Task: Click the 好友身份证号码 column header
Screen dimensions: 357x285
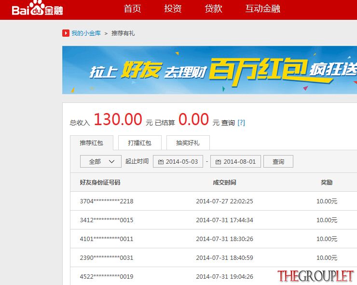Action: point(100,183)
